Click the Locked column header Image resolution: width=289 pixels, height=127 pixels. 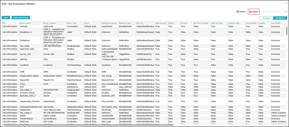pos(261,23)
